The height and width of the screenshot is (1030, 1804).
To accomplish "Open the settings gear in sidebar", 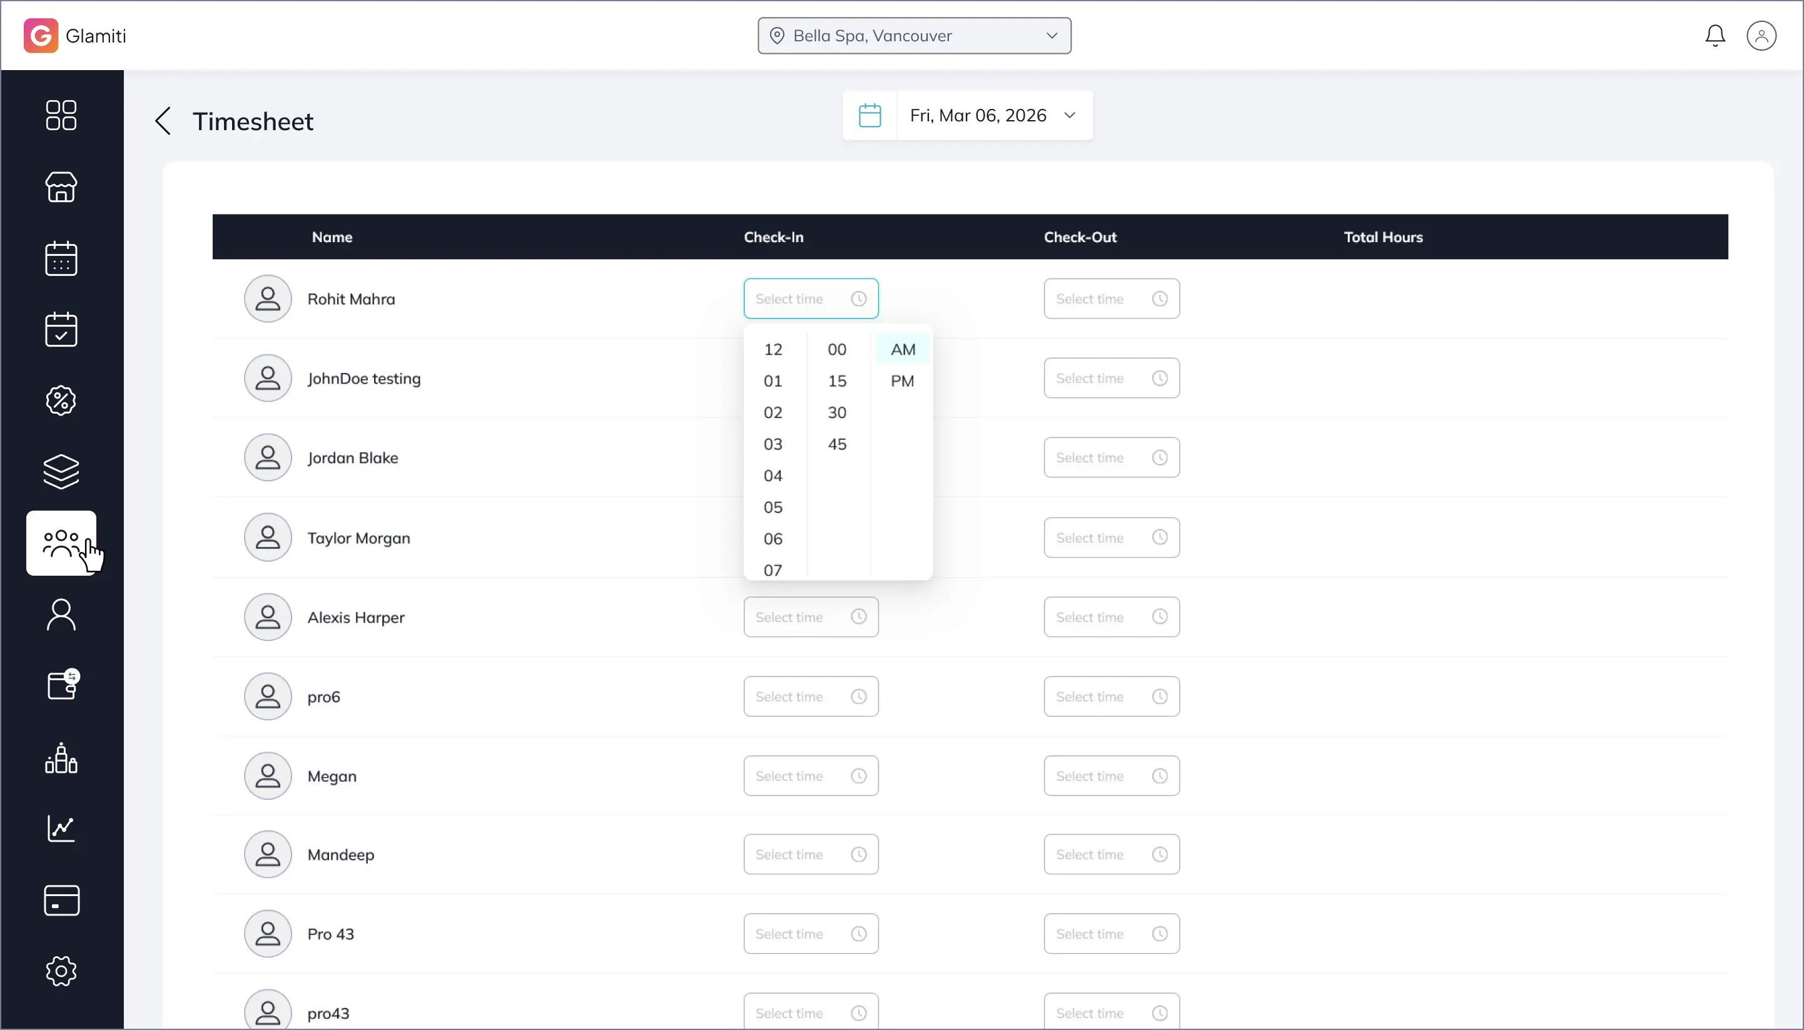I will click(x=61, y=971).
